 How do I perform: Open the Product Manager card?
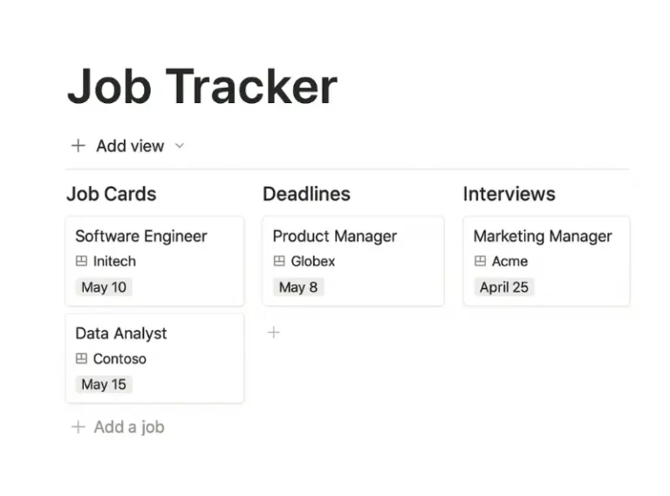(x=353, y=261)
